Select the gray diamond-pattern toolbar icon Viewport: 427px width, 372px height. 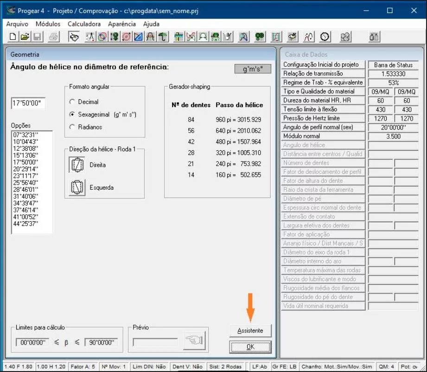(345, 37)
